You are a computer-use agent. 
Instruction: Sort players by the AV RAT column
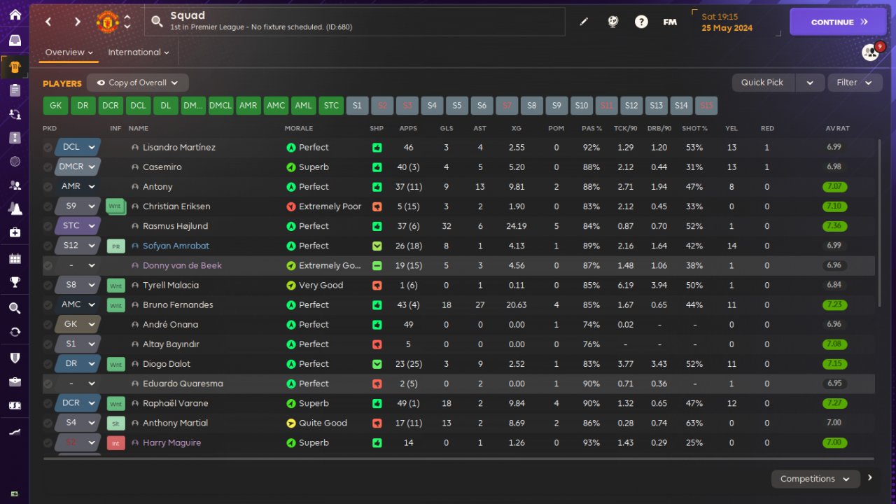click(837, 129)
